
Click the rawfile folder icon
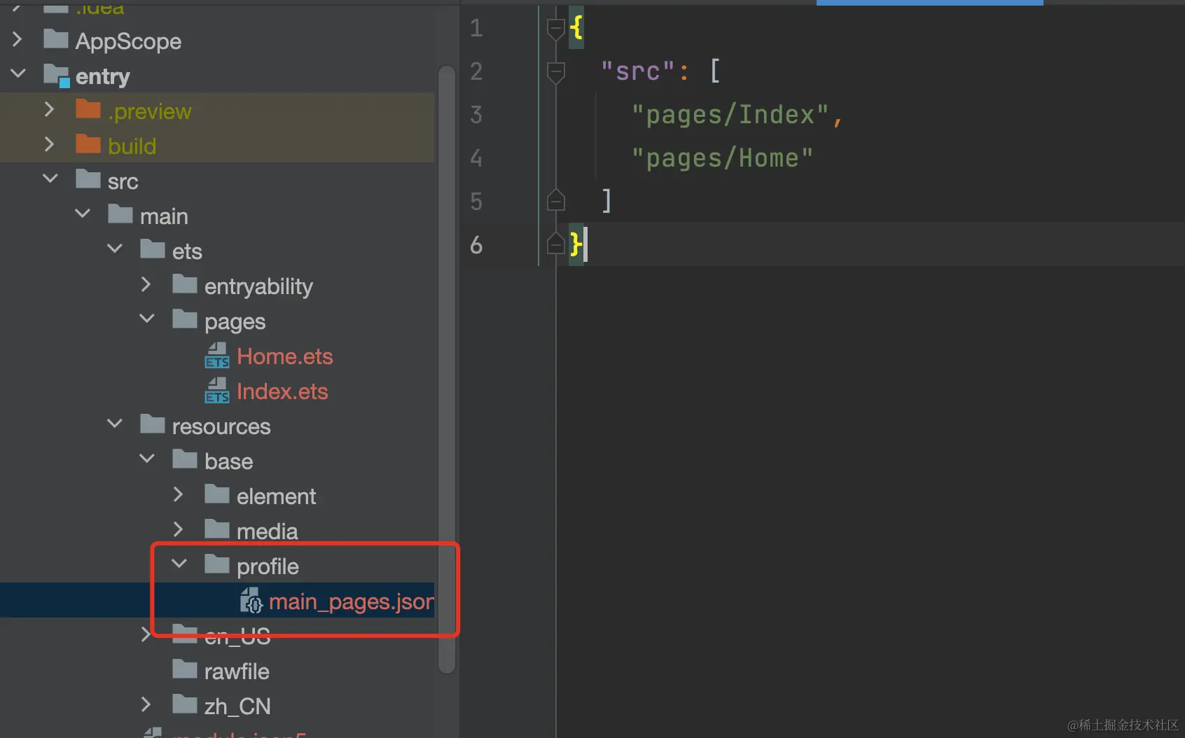point(185,669)
